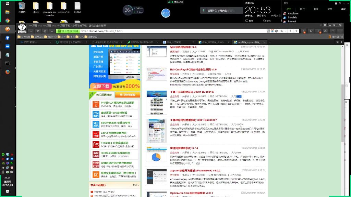Open FireShop 火商商城系统 link
351x197 pixels.
point(114,143)
